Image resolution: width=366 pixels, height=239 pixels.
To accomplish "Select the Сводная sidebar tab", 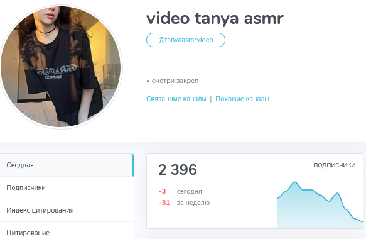I will [x=67, y=165].
